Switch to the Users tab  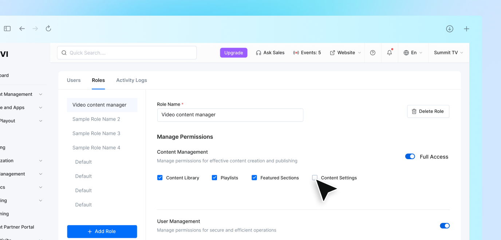pos(74,80)
